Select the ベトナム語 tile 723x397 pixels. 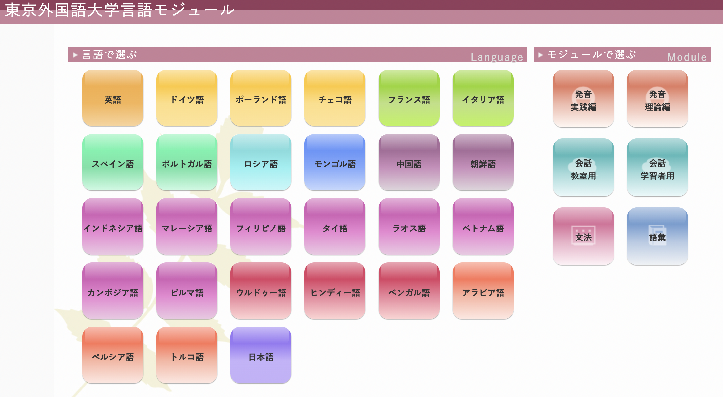(x=483, y=226)
